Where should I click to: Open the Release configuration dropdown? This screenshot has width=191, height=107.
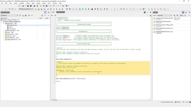point(10,15)
